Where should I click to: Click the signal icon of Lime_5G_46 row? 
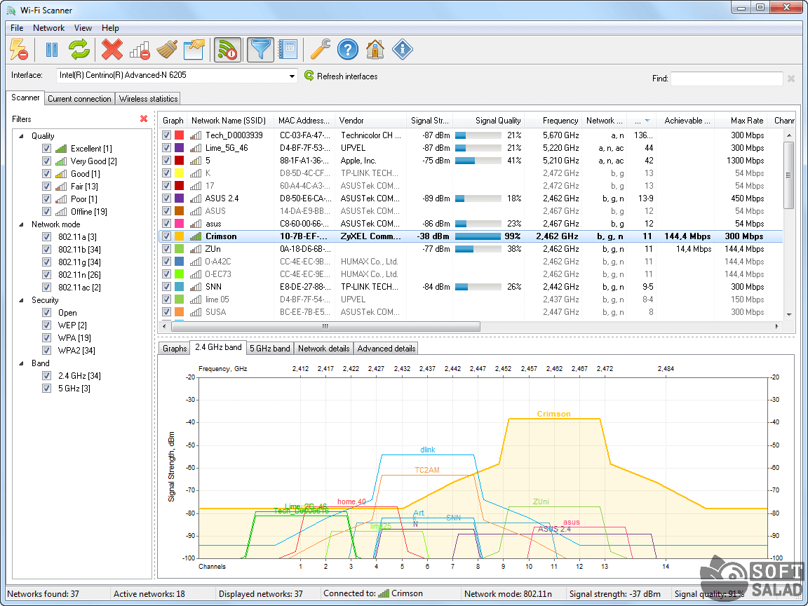coord(196,148)
